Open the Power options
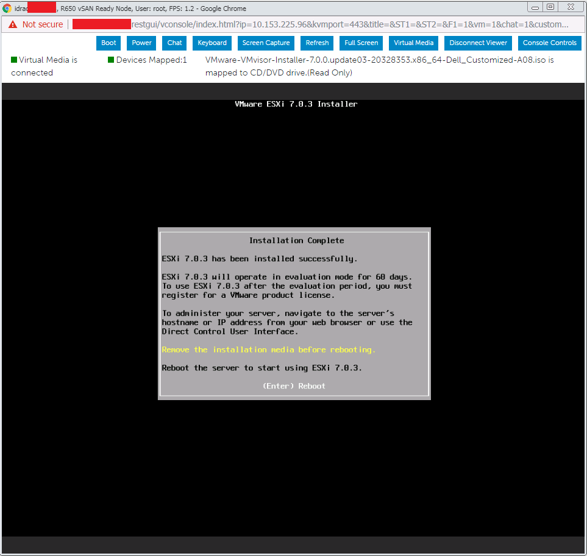Viewport: 587px width, 556px height. tap(141, 43)
